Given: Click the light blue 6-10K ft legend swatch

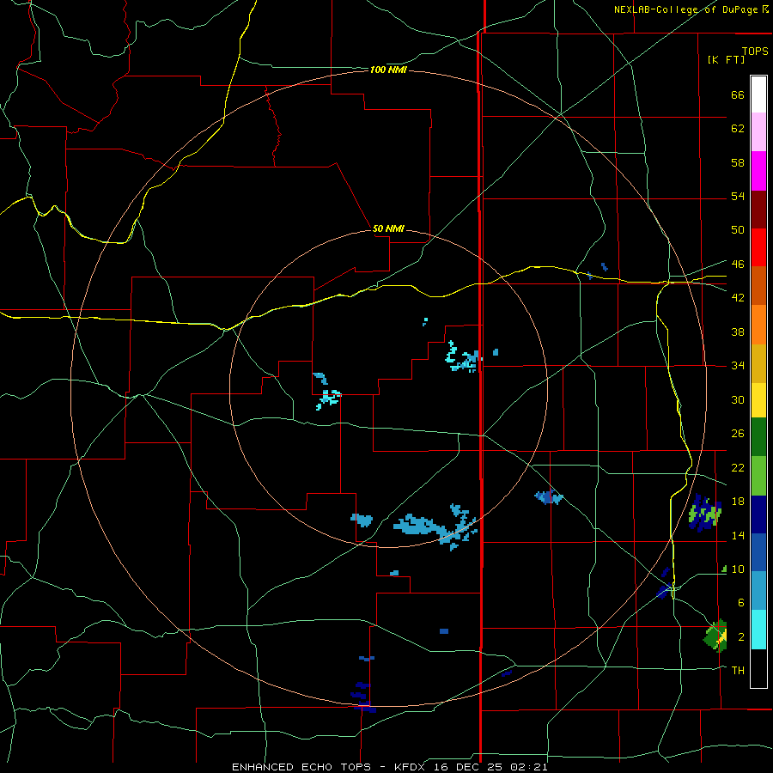Looking at the screenshot, I should (x=758, y=591).
